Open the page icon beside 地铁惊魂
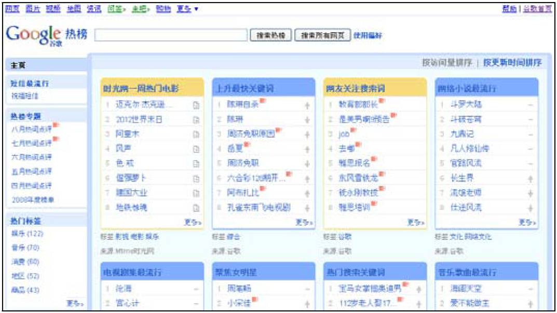Viewport: 557px width, 313px height. (196, 208)
